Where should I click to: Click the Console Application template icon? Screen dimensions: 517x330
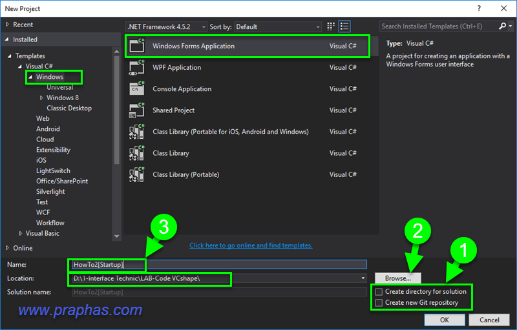coord(137,88)
